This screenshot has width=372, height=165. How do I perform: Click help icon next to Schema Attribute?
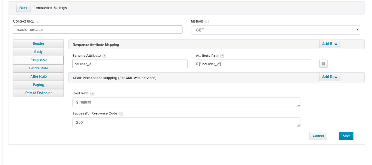[104, 56]
